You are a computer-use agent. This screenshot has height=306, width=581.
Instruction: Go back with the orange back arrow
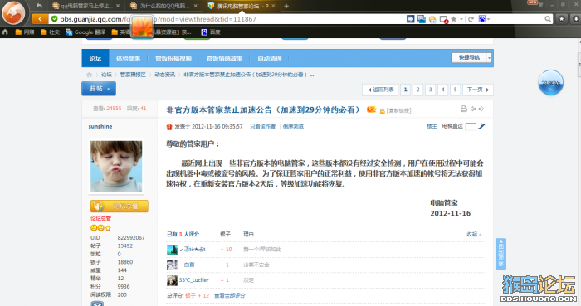40,19
